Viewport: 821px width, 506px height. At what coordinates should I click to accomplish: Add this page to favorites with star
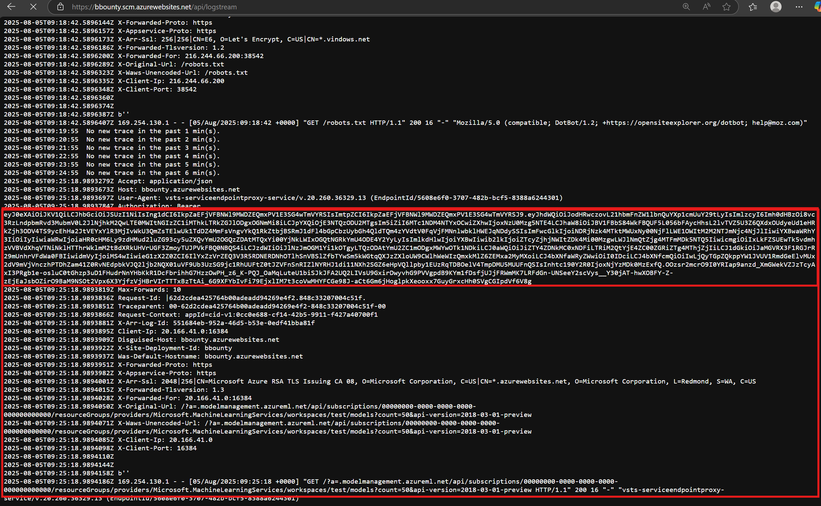(x=726, y=7)
